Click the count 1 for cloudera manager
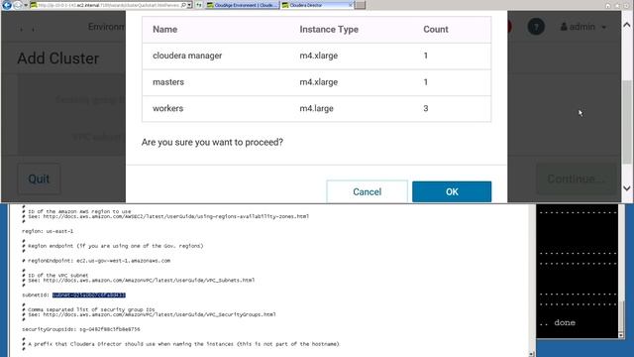This screenshot has height=357, width=634. (426, 56)
